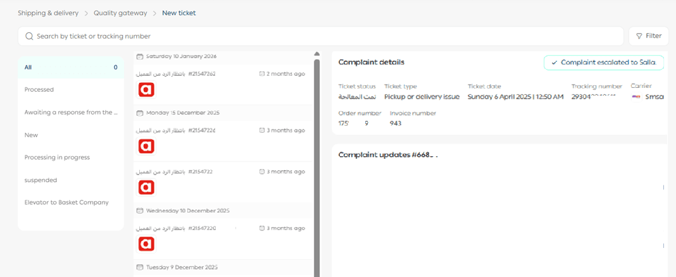Switch to the Processed tickets list

click(39, 90)
